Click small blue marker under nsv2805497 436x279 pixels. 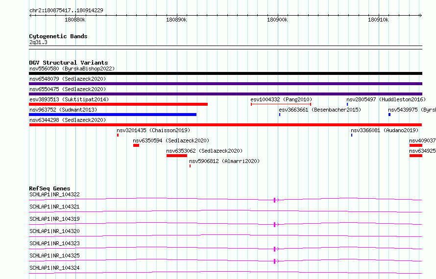tap(347, 104)
